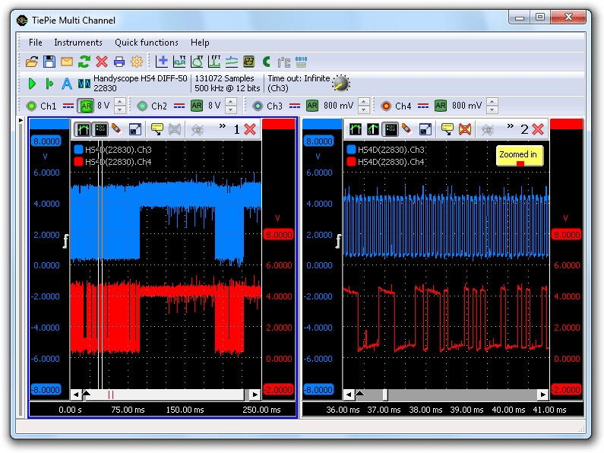Toggle the Ch4 channel on/off
The width and height of the screenshot is (604, 453).
click(386, 106)
